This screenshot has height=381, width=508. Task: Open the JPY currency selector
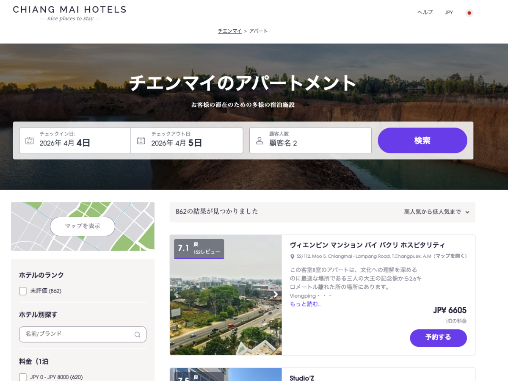point(449,13)
